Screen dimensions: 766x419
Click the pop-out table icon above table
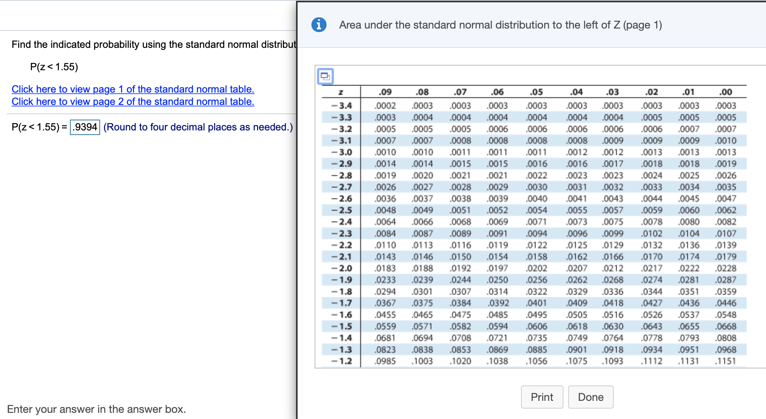[325, 76]
